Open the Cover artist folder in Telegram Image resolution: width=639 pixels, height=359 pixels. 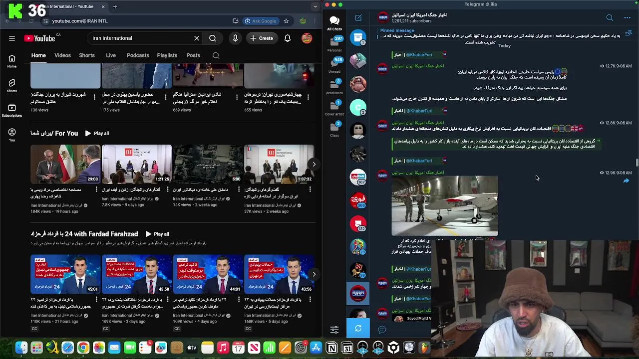pos(334,108)
